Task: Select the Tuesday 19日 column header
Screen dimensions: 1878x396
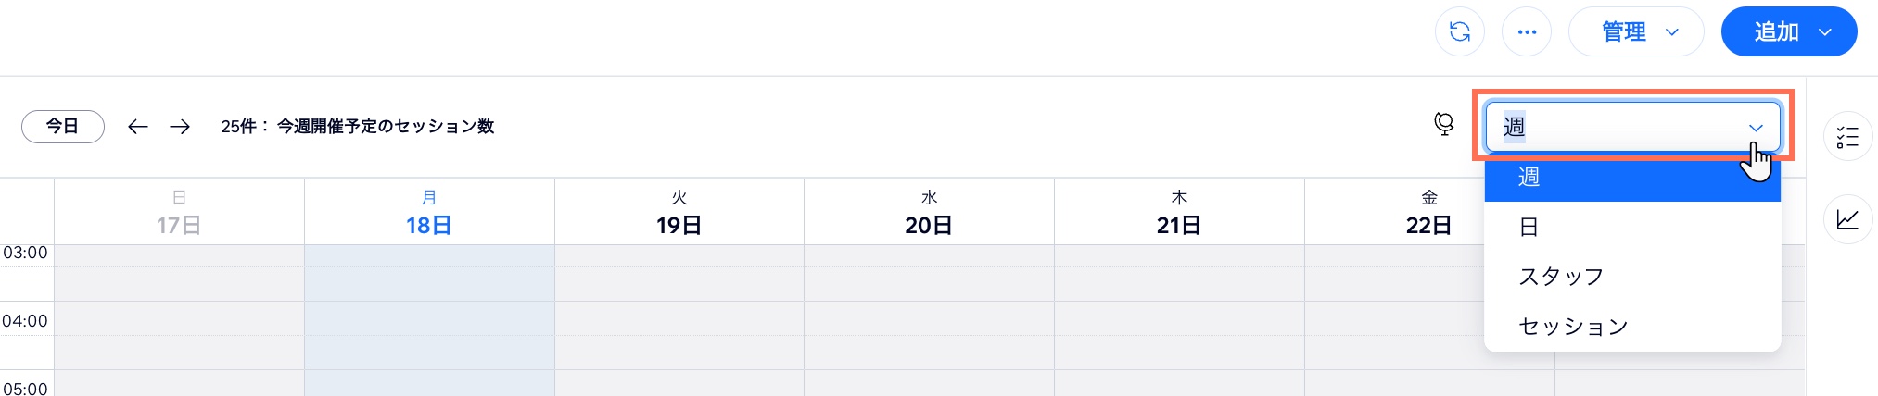Action: tap(679, 213)
